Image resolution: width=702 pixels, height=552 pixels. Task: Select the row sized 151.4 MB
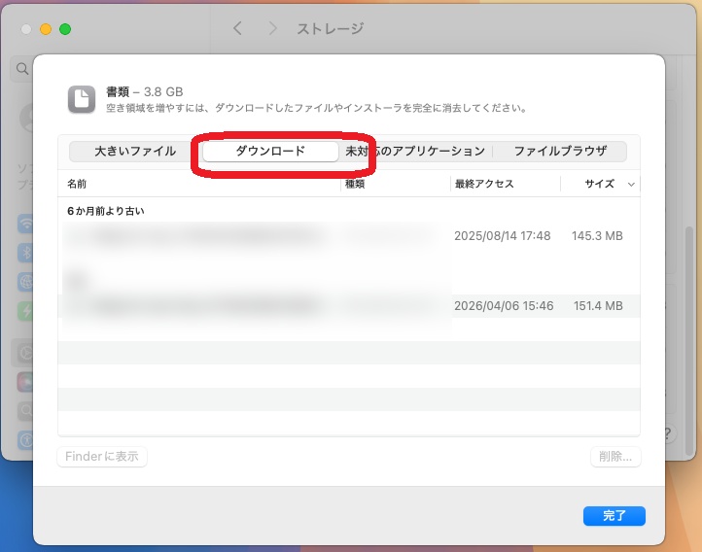(349, 306)
